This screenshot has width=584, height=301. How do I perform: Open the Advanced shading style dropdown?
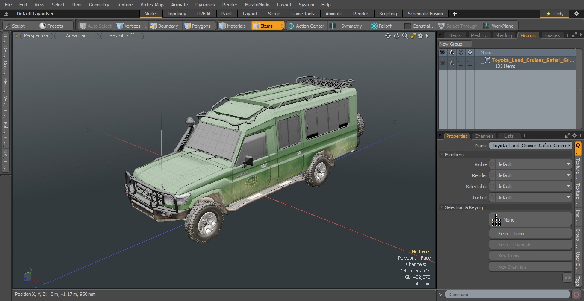pos(76,36)
